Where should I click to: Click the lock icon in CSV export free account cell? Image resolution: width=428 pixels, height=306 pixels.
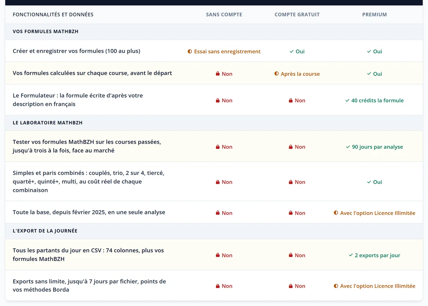[x=291, y=255]
